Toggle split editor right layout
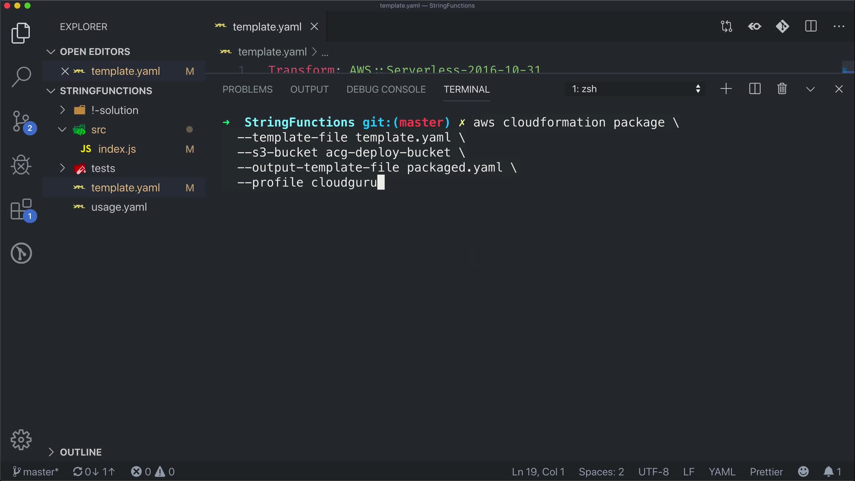Viewport: 855px width, 481px height. (x=811, y=27)
